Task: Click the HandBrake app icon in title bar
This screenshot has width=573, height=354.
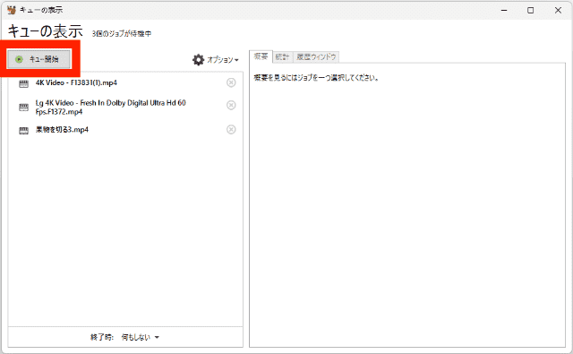Action: (12, 10)
